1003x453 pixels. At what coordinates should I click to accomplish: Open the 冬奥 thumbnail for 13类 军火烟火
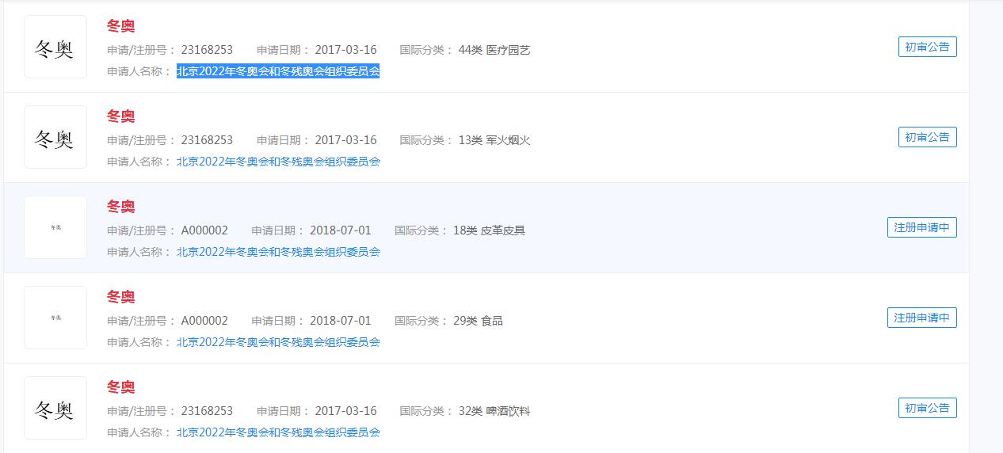tap(55, 137)
